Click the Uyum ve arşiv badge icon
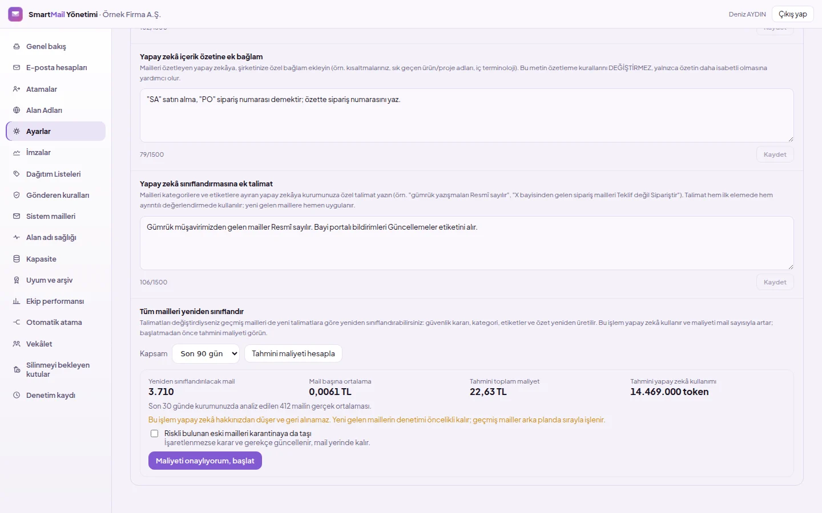822x513 pixels. coord(17,280)
